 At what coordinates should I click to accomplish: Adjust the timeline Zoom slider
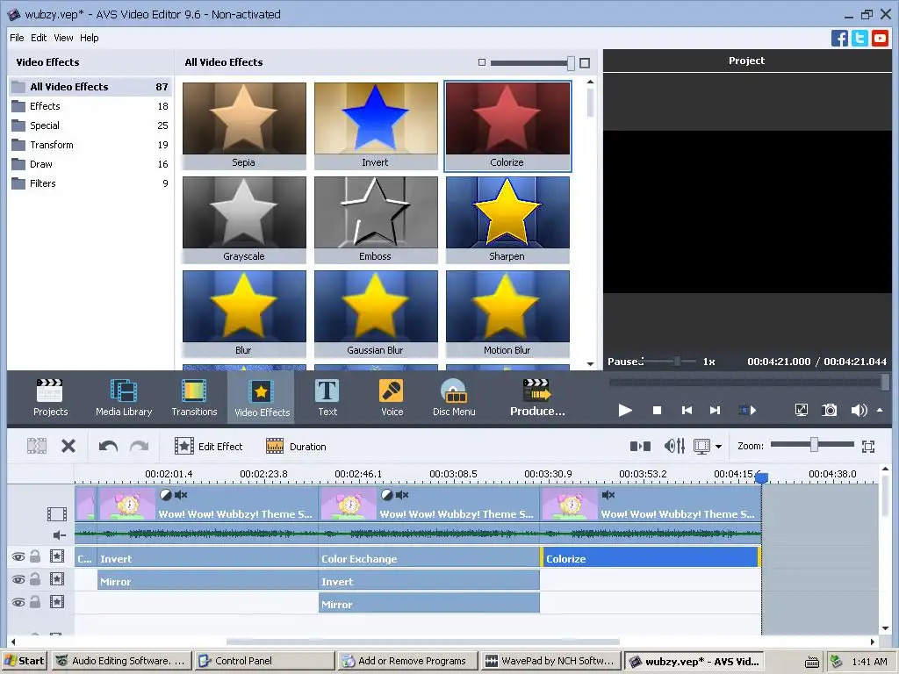[814, 445]
